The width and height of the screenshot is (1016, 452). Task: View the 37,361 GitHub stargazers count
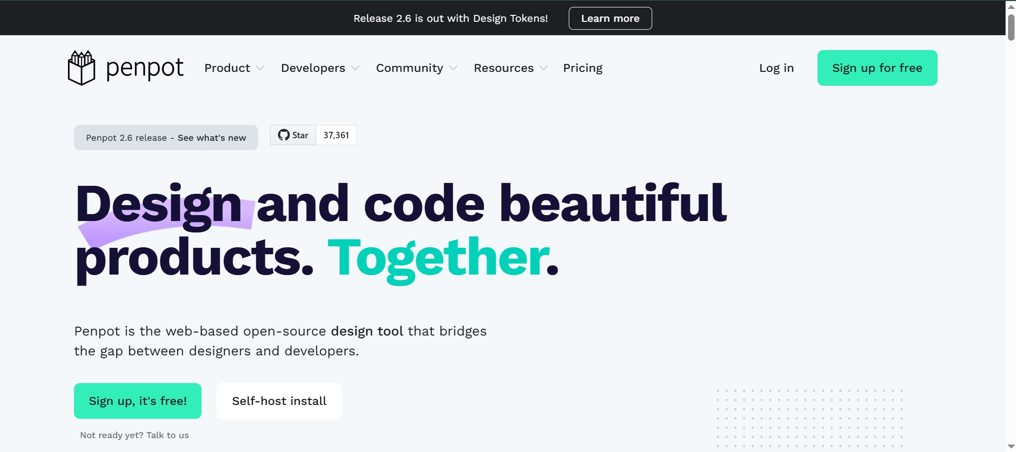point(336,135)
